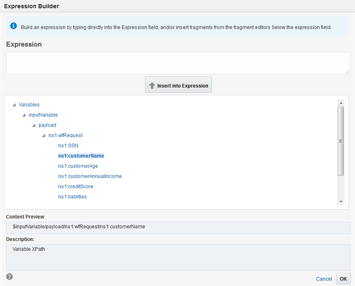Collapse the ns1:wfRequest node

(x=44, y=135)
